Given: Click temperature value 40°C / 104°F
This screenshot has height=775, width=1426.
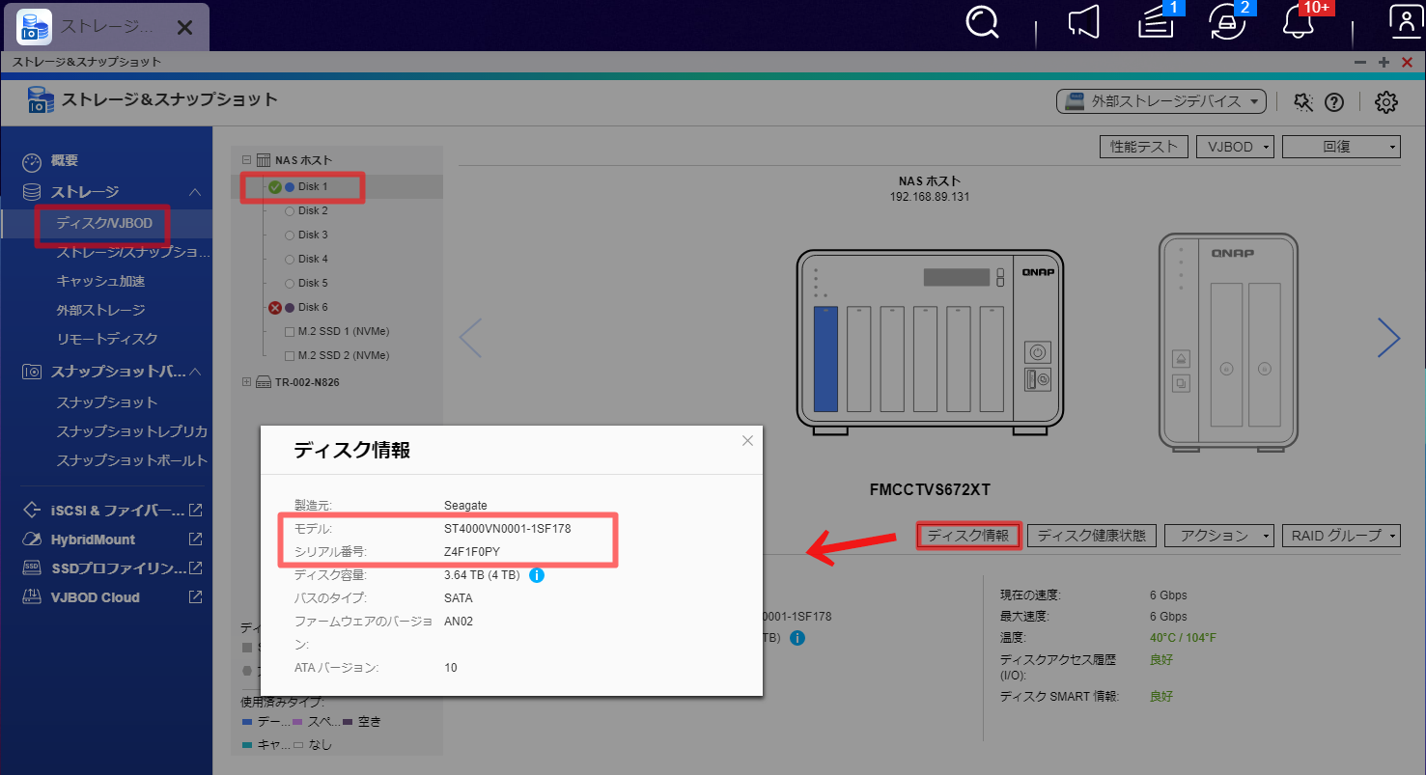Looking at the screenshot, I should tap(1183, 638).
